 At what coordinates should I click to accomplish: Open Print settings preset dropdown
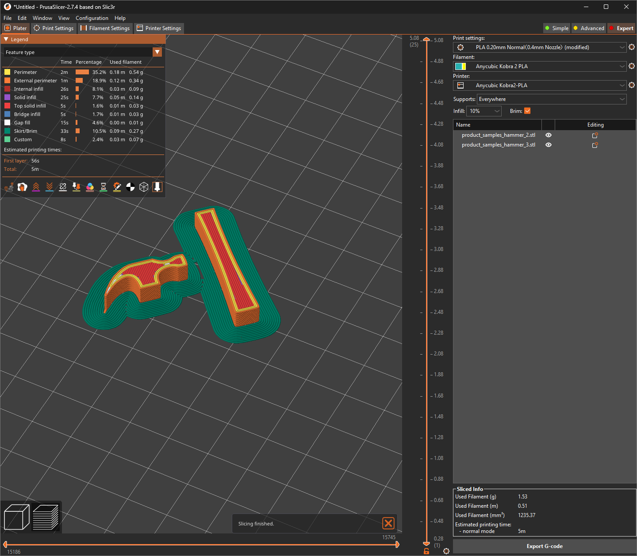(540, 47)
